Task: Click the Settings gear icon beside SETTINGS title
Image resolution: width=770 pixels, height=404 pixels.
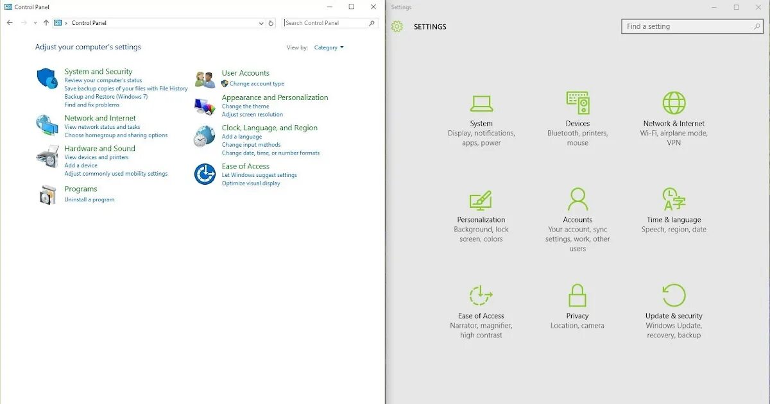Action: (397, 26)
